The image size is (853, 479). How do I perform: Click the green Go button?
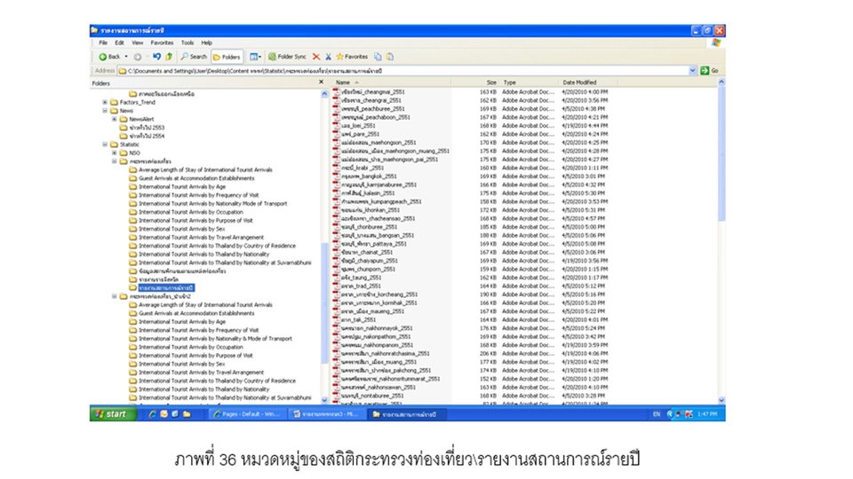(710, 71)
